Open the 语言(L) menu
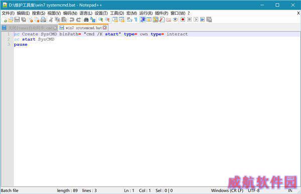This screenshot has height=194, width=301. coord(86,13)
